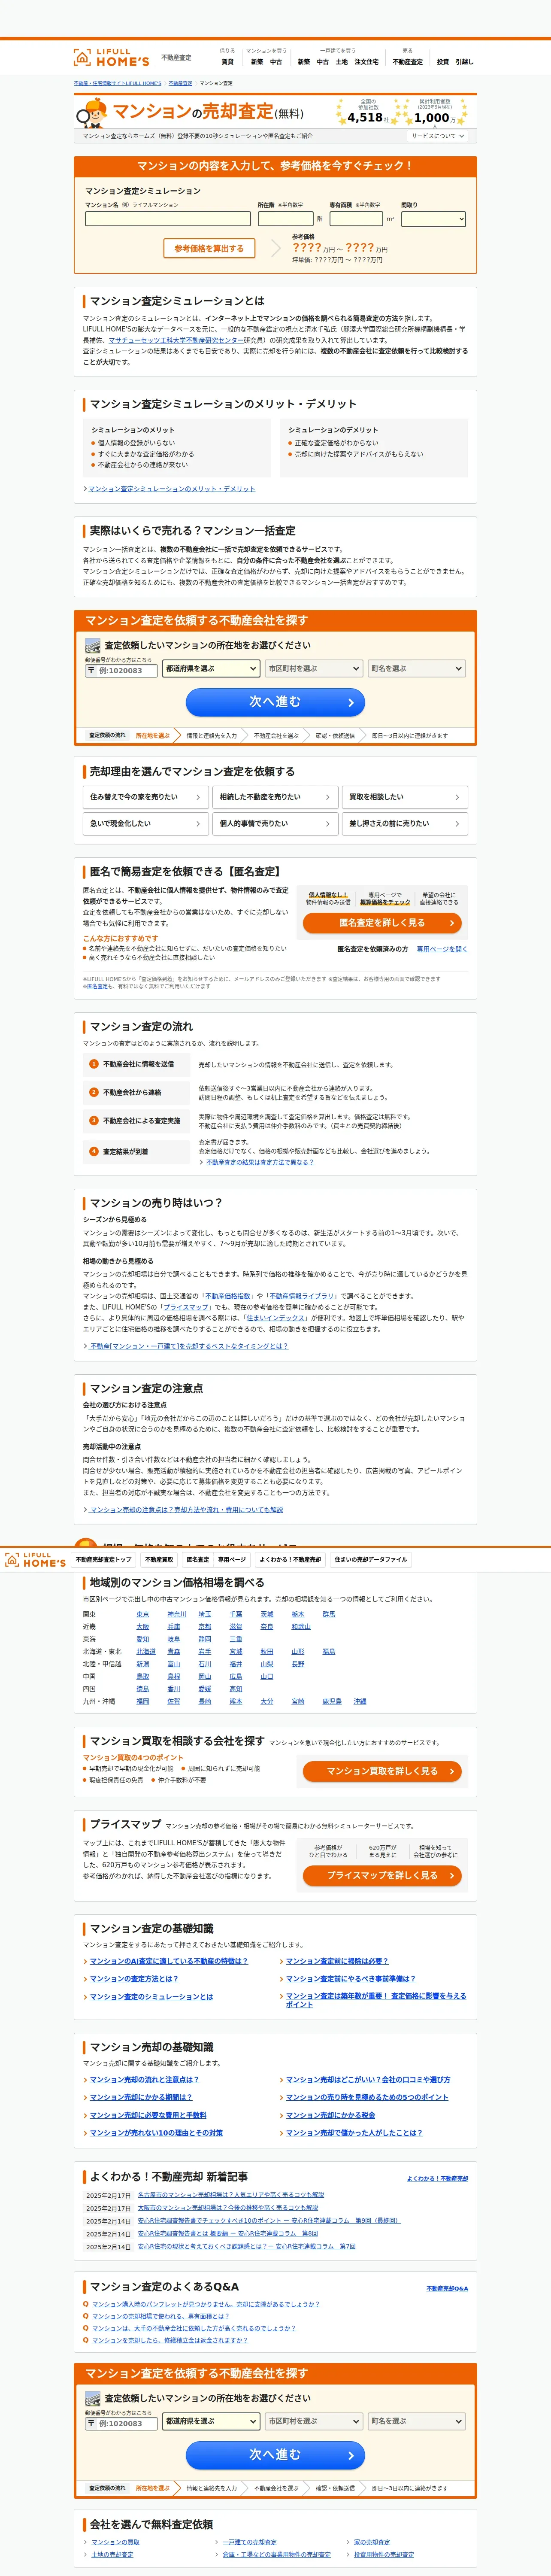Image resolution: width=551 pixels, height=2576 pixels.
Task: Open the 土地の売却査定 footer link
Action: coord(112,2554)
